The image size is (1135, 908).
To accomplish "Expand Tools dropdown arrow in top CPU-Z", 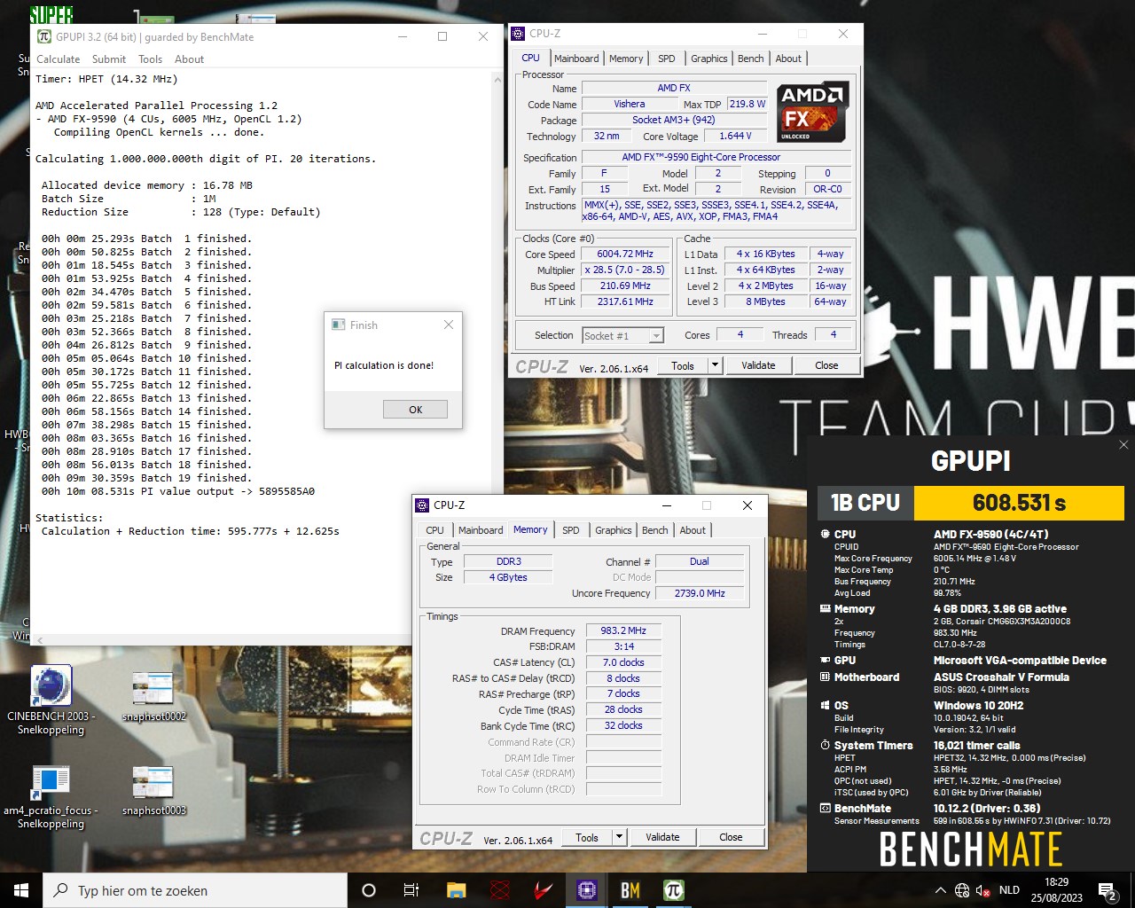I will tap(716, 365).
